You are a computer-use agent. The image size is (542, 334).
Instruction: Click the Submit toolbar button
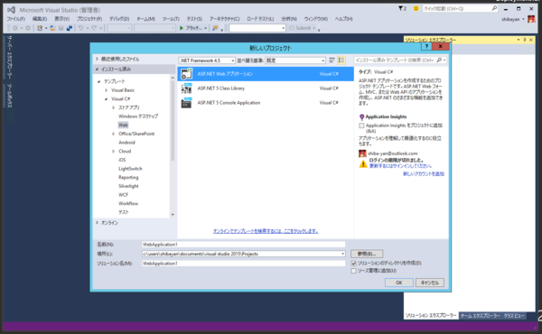[302, 28]
